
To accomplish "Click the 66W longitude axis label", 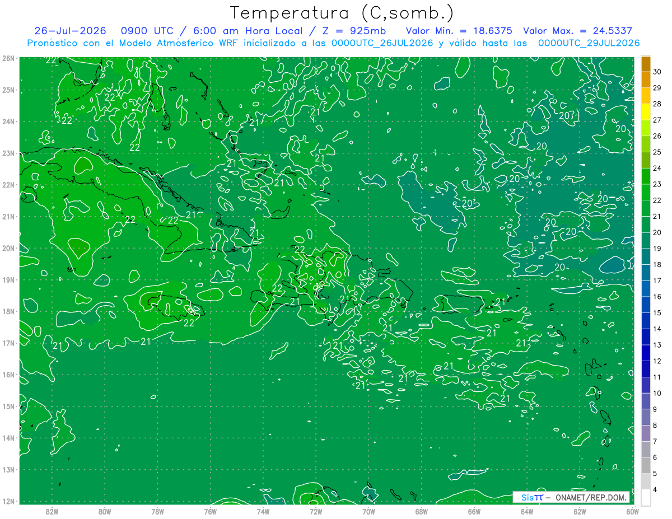I will pyautogui.click(x=474, y=511).
